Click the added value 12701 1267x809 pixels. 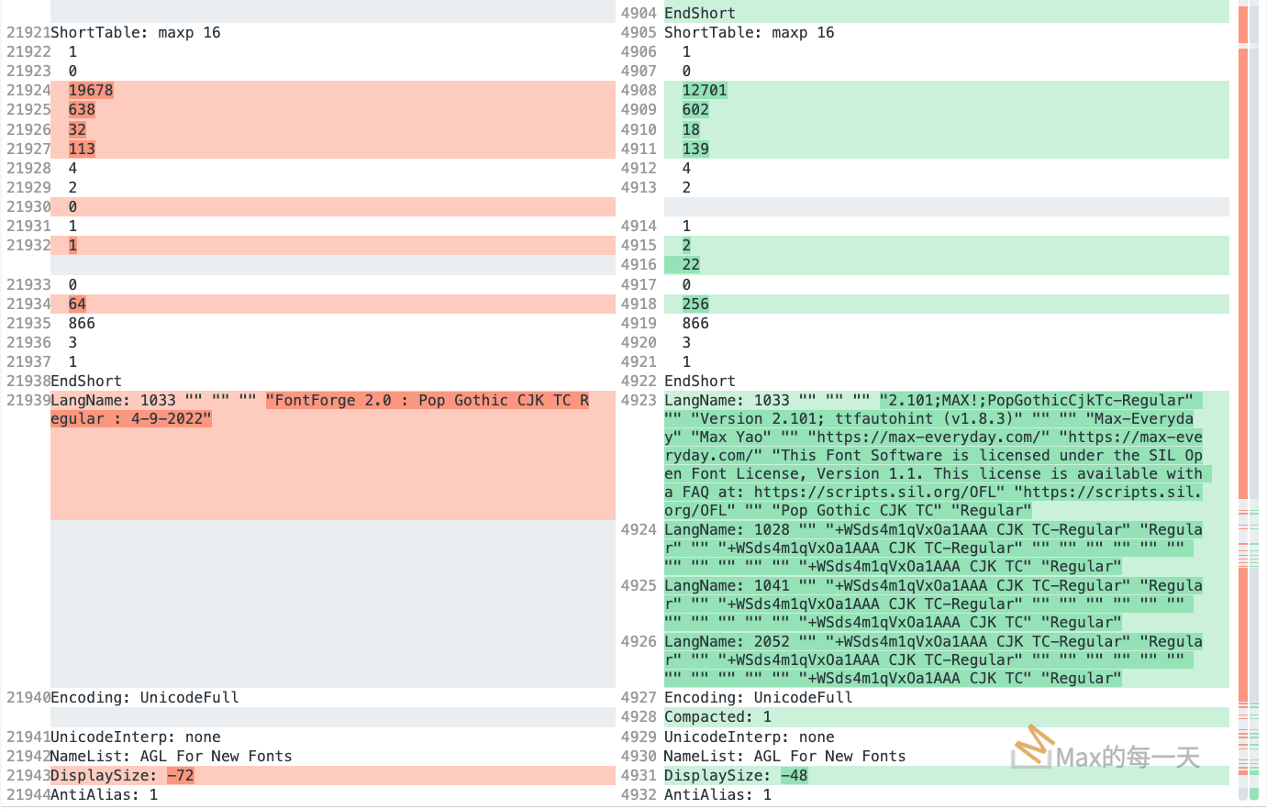coord(704,91)
